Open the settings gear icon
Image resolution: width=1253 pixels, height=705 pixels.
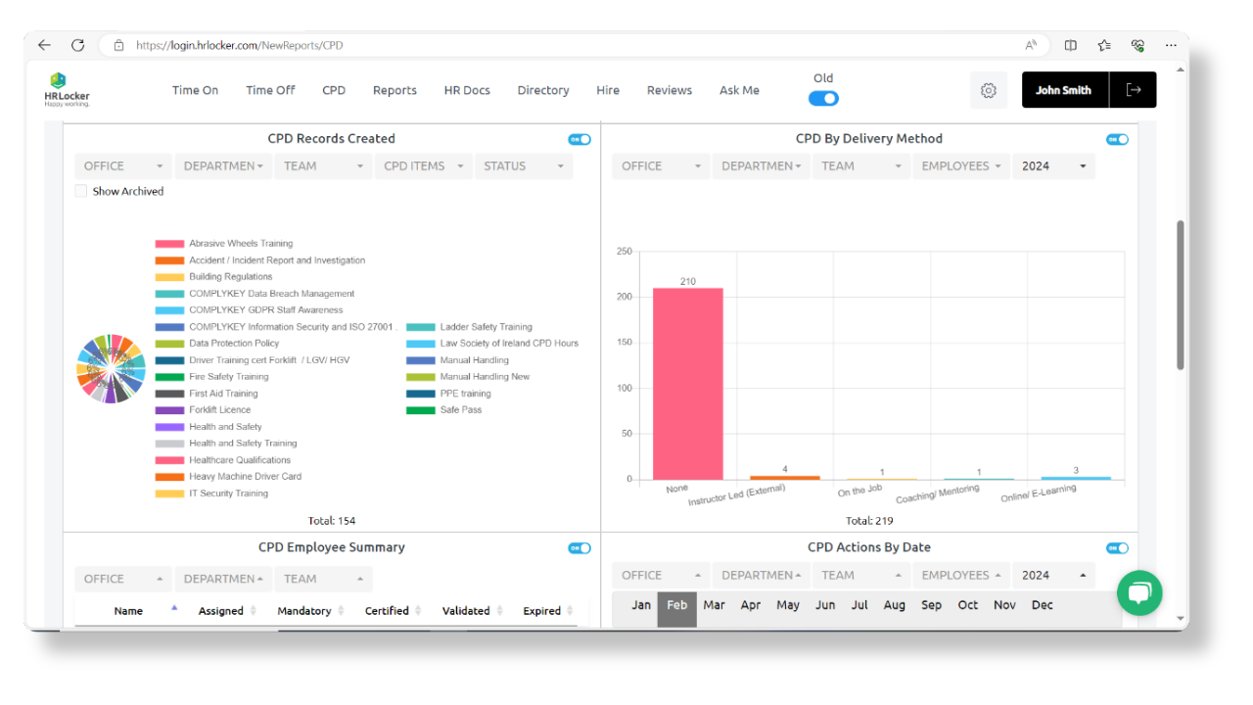988,89
